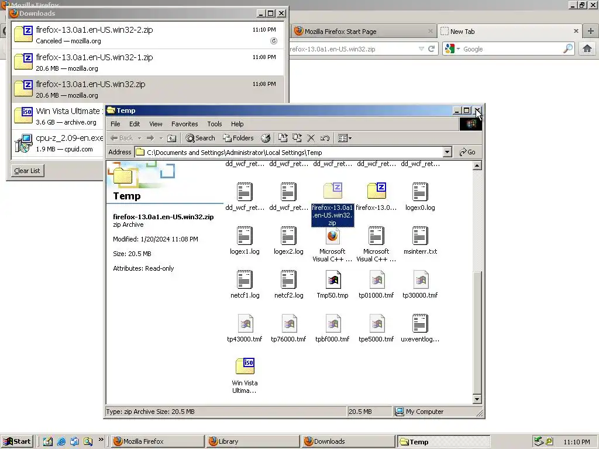Open the Address bar dropdown
The width and height of the screenshot is (599, 449).
pos(447,153)
